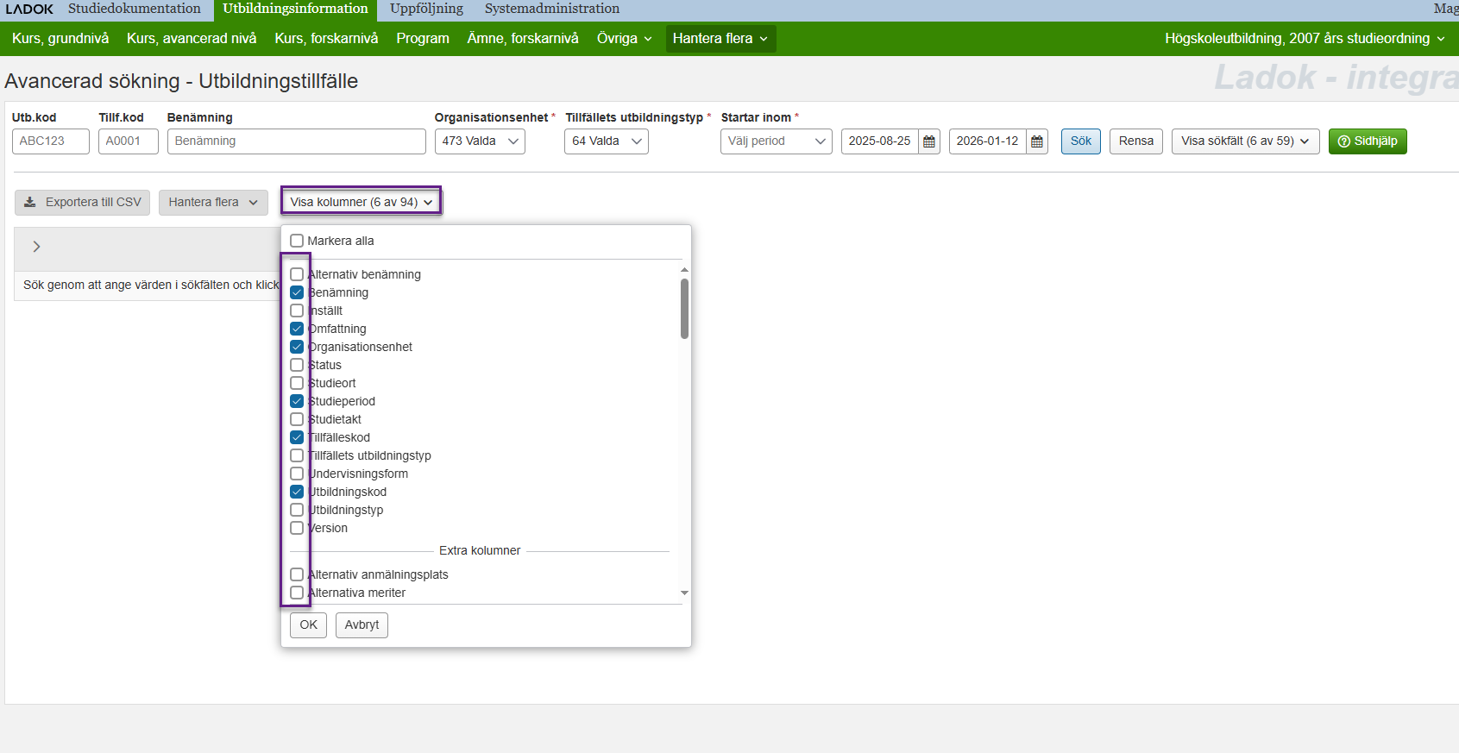This screenshot has width=1459, height=753.
Task: Open the end date calendar picker icon
Action: [x=1037, y=141]
